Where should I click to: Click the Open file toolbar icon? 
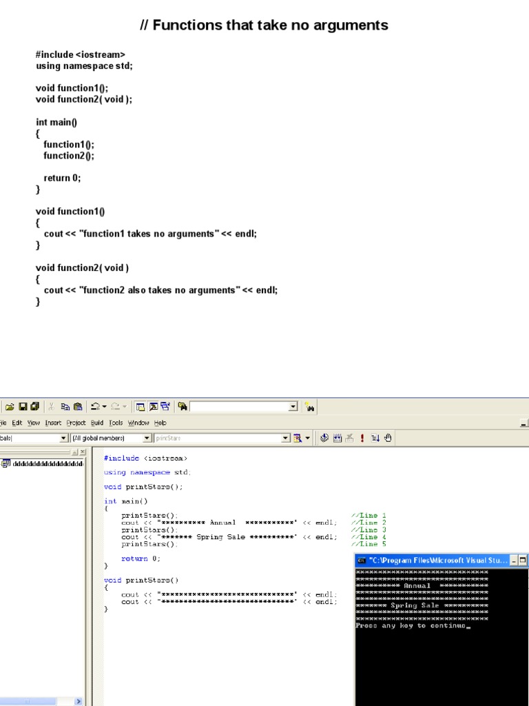pyautogui.click(x=10, y=407)
